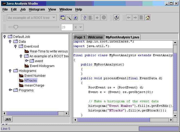Click the input field showing 29

pos(67,27)
